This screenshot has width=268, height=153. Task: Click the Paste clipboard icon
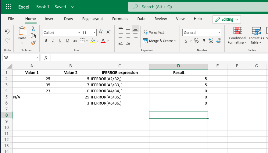click(x=22, y=31)
